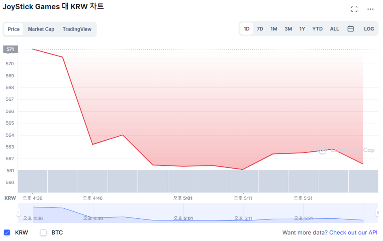Image resolution: width=383 pixels, height=241 pixels.
Task: Click the KRW axis unit label
Action: [10, 198]
